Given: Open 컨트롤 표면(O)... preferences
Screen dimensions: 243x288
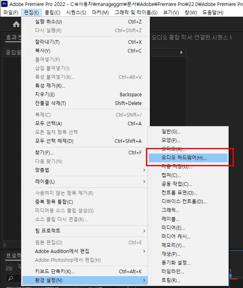Looking at the screenshot, I should coord(188,193).
